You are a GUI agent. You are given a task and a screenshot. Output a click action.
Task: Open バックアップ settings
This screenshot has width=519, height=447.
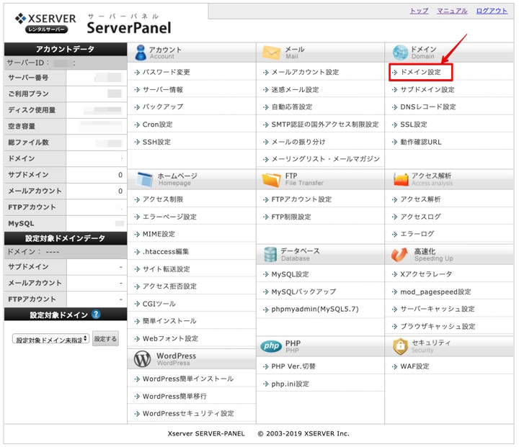[x=162, y=107]
